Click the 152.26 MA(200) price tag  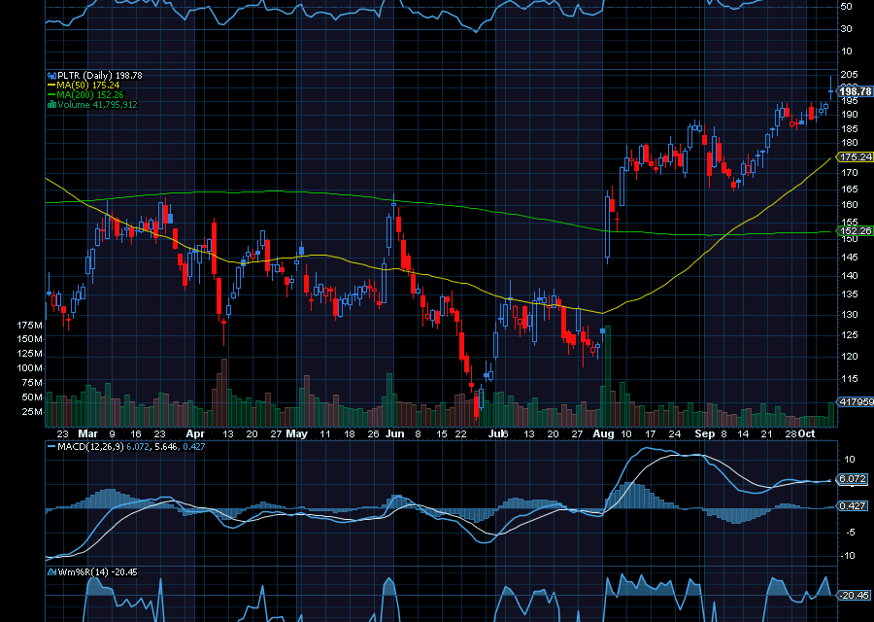[855, 231]
